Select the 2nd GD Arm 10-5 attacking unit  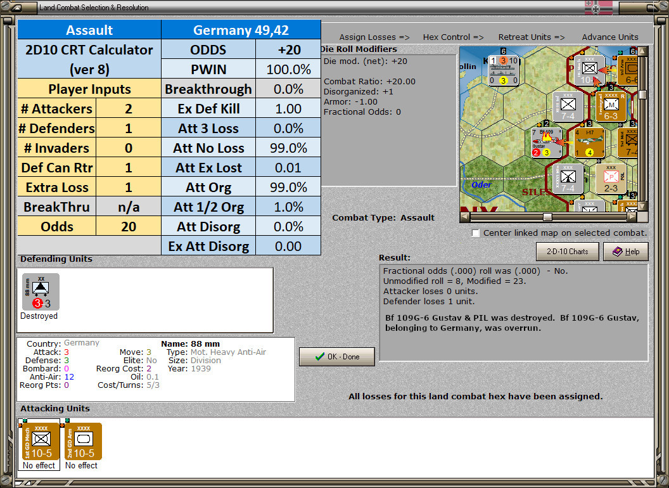tap(81, 442)
